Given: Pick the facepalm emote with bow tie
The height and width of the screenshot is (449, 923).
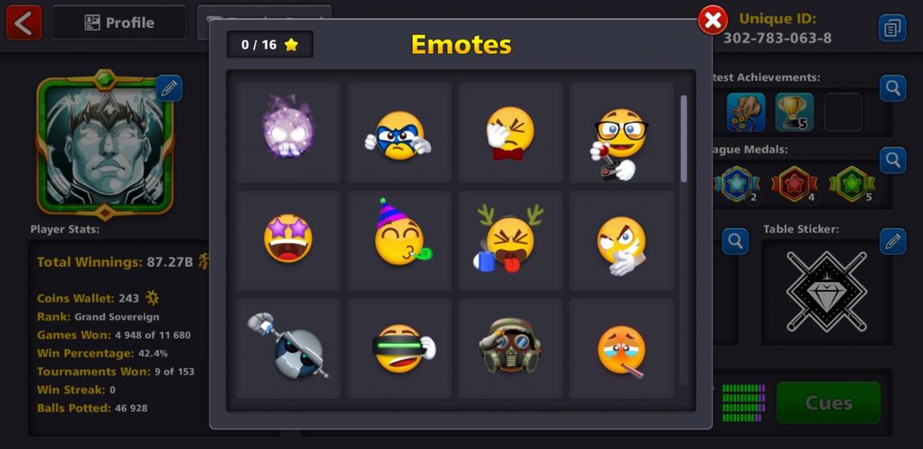Looking at the screenshot, I should tap(510, 132).
